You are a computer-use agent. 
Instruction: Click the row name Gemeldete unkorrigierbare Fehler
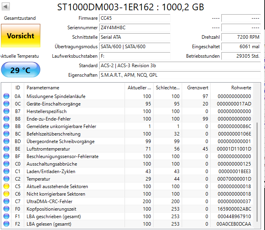[x=61, y=126]
